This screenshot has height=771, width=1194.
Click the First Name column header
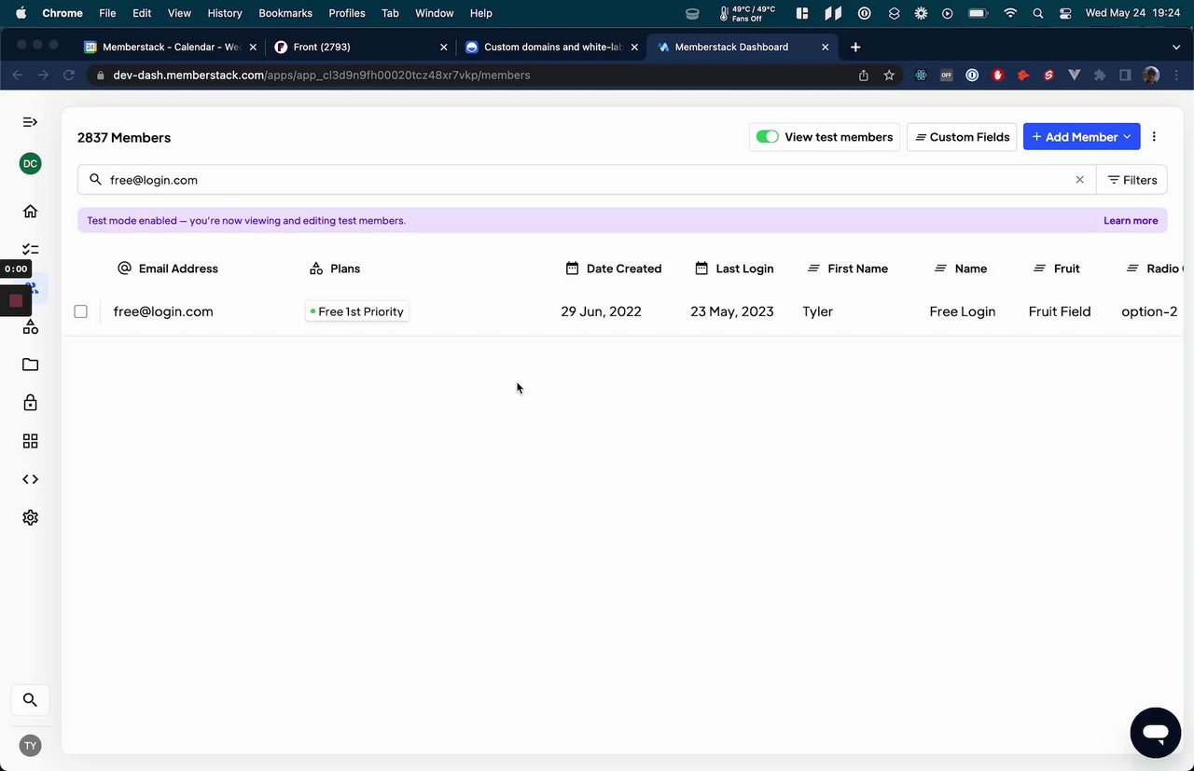[x=847, y=268]
